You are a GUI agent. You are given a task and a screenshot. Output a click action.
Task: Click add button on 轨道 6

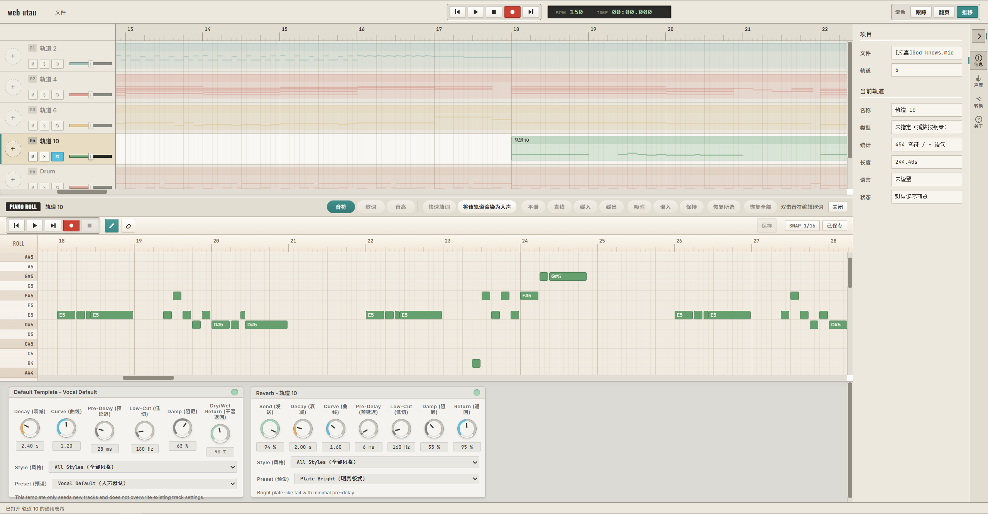tap(13, 118)
